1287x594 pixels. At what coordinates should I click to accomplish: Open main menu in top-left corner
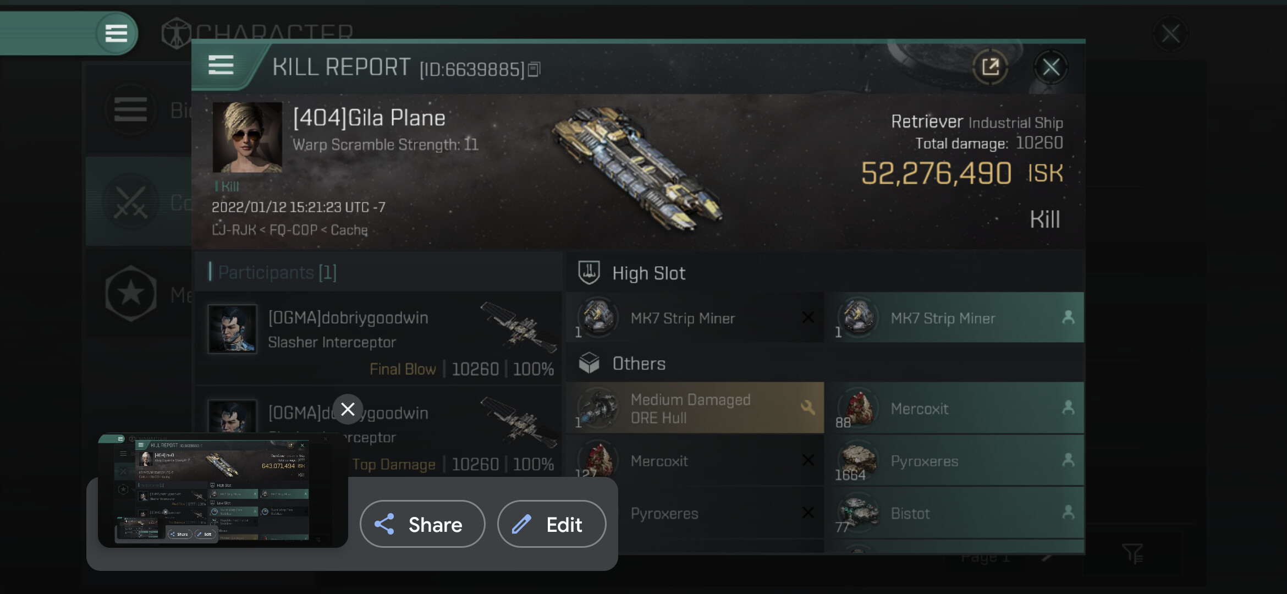coord(116,33)
